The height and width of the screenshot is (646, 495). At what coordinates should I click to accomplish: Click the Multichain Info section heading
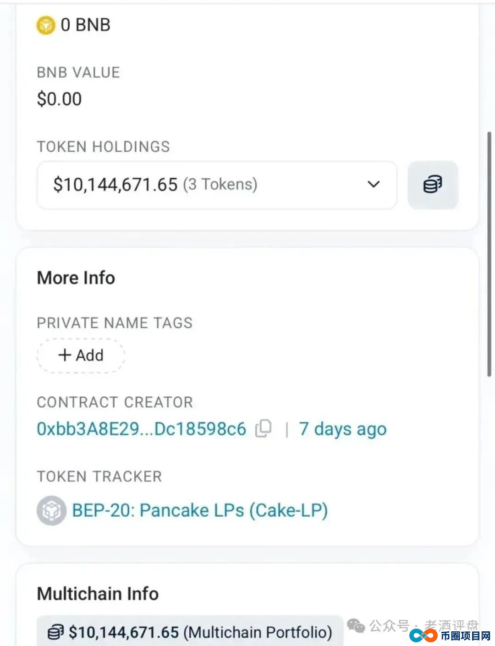click(98, 593)
